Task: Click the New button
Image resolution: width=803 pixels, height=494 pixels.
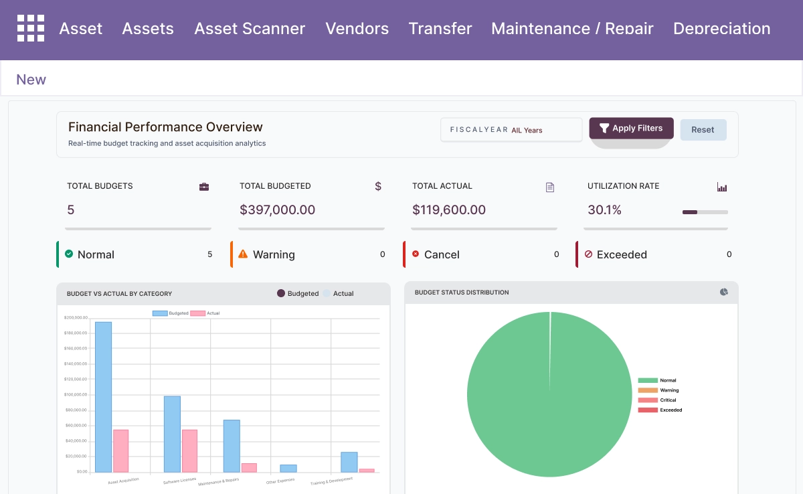Action: [31, 80]
